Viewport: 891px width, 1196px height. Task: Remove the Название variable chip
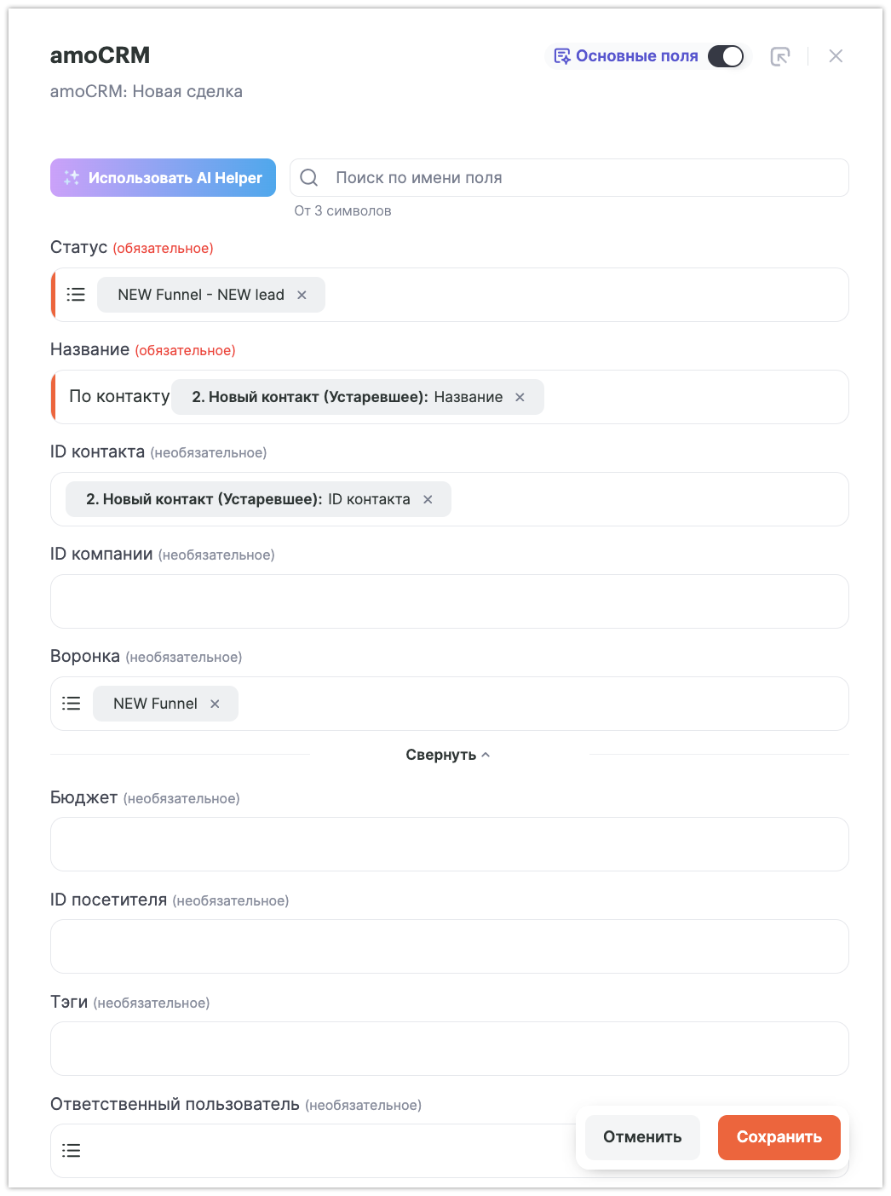520,397
